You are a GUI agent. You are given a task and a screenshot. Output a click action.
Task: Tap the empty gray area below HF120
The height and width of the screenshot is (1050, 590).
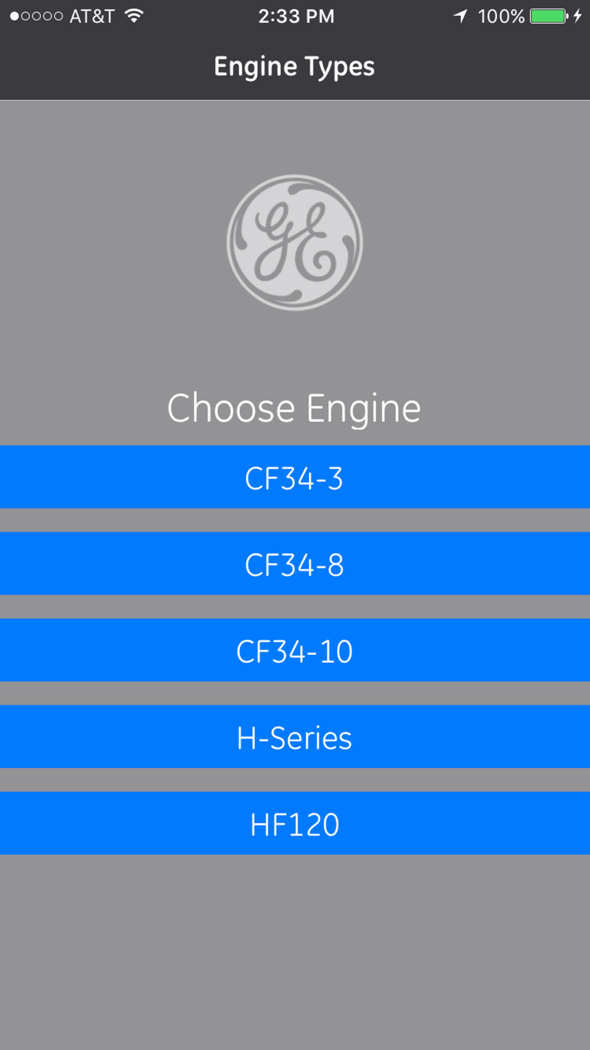[x=295, y=952]
